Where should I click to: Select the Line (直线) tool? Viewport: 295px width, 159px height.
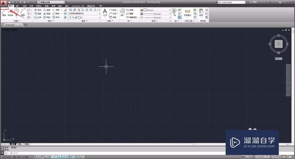(4, 12)
